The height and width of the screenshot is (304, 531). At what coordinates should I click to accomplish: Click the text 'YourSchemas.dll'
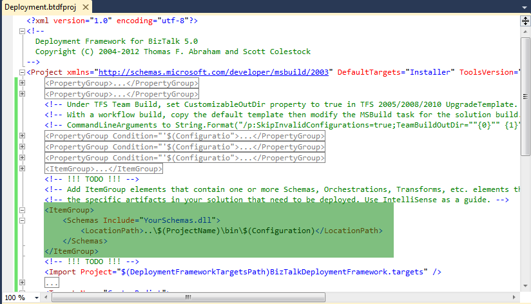click(x=177, y=220)
